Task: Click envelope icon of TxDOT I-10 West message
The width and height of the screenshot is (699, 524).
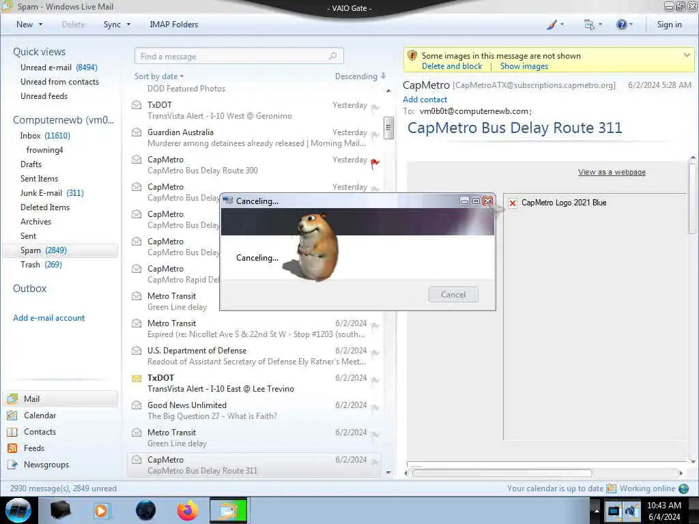Action: [x=137, y=105]
